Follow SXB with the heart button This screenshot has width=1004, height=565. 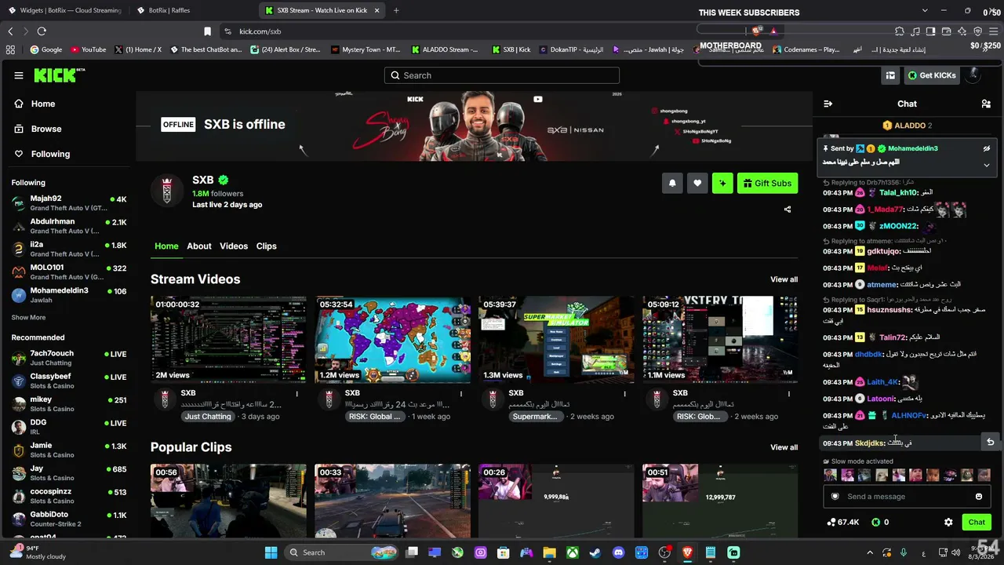(697, 184)
